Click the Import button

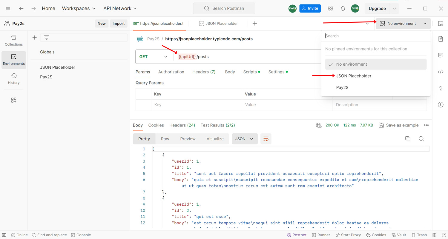(119, 24)
